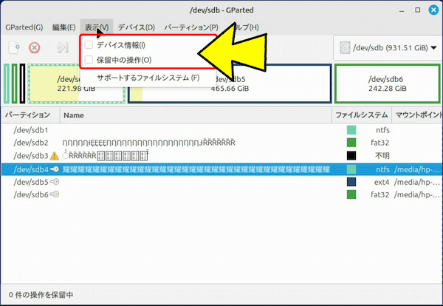
Task: Click the warning icon on /dev/sdb3
Action: click(x=55, y=156)
